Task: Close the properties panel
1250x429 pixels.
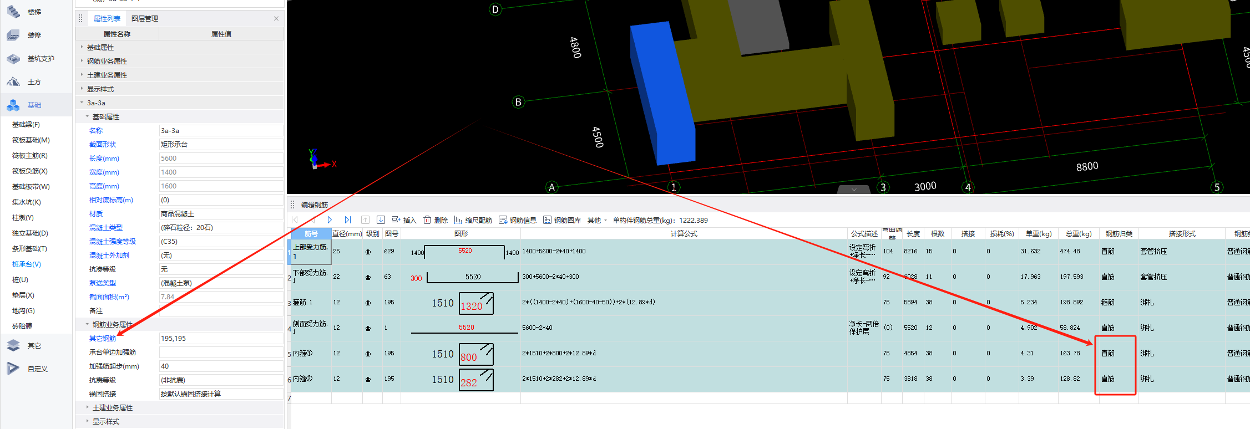Action: [x=276, y=18]
